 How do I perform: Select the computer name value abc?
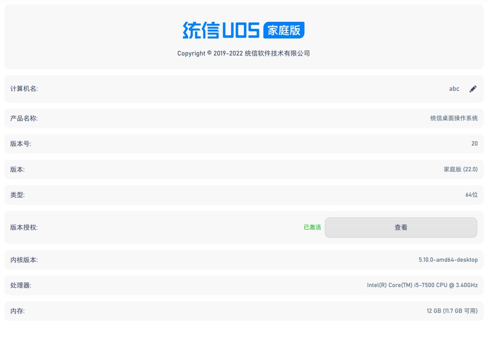click(x=454, y=89)
